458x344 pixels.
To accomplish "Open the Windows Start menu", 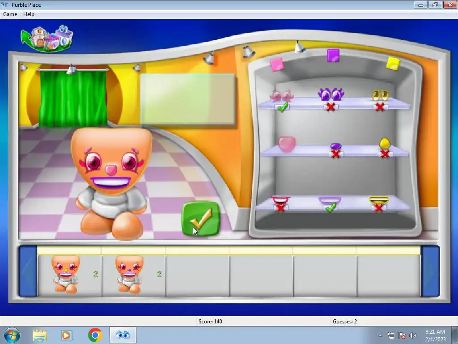I will tap(12, 335).
